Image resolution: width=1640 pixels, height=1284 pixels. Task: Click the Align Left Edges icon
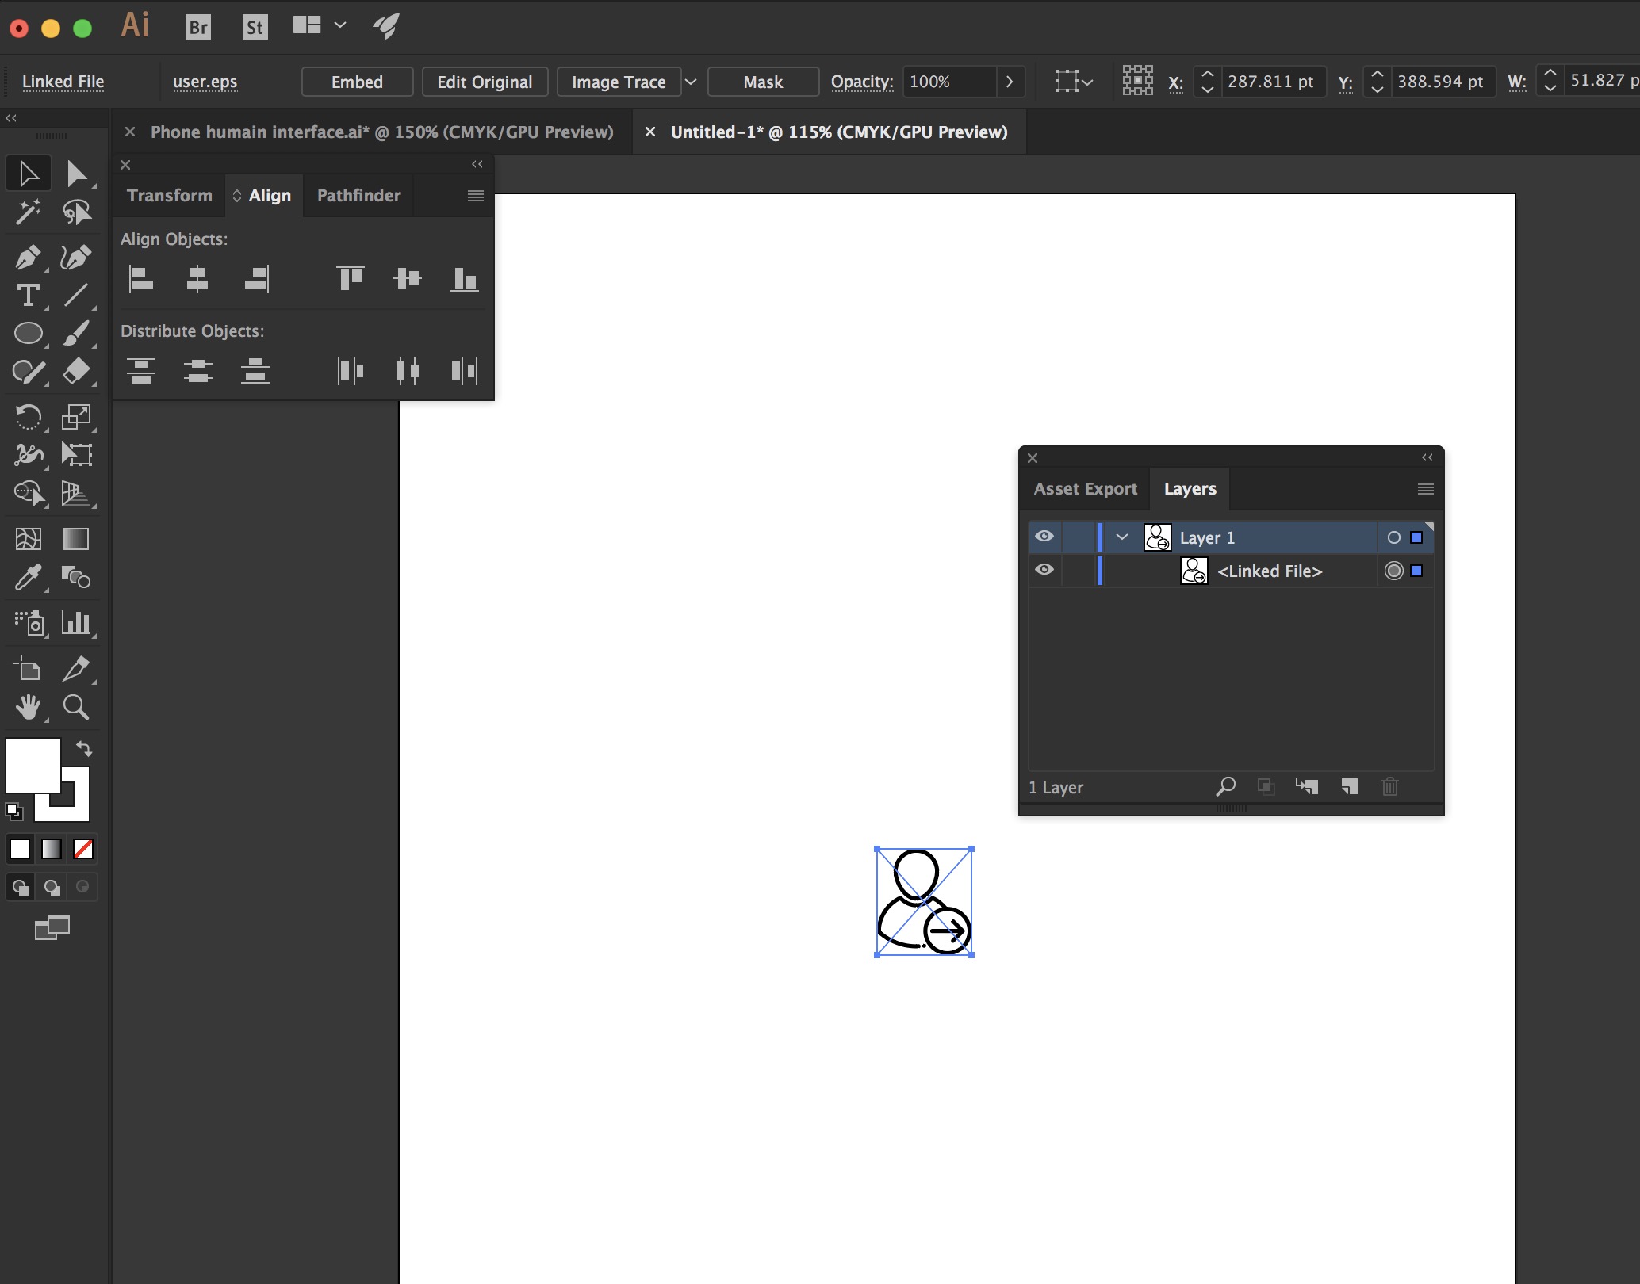pyautogui.click(x=140, y=278)
